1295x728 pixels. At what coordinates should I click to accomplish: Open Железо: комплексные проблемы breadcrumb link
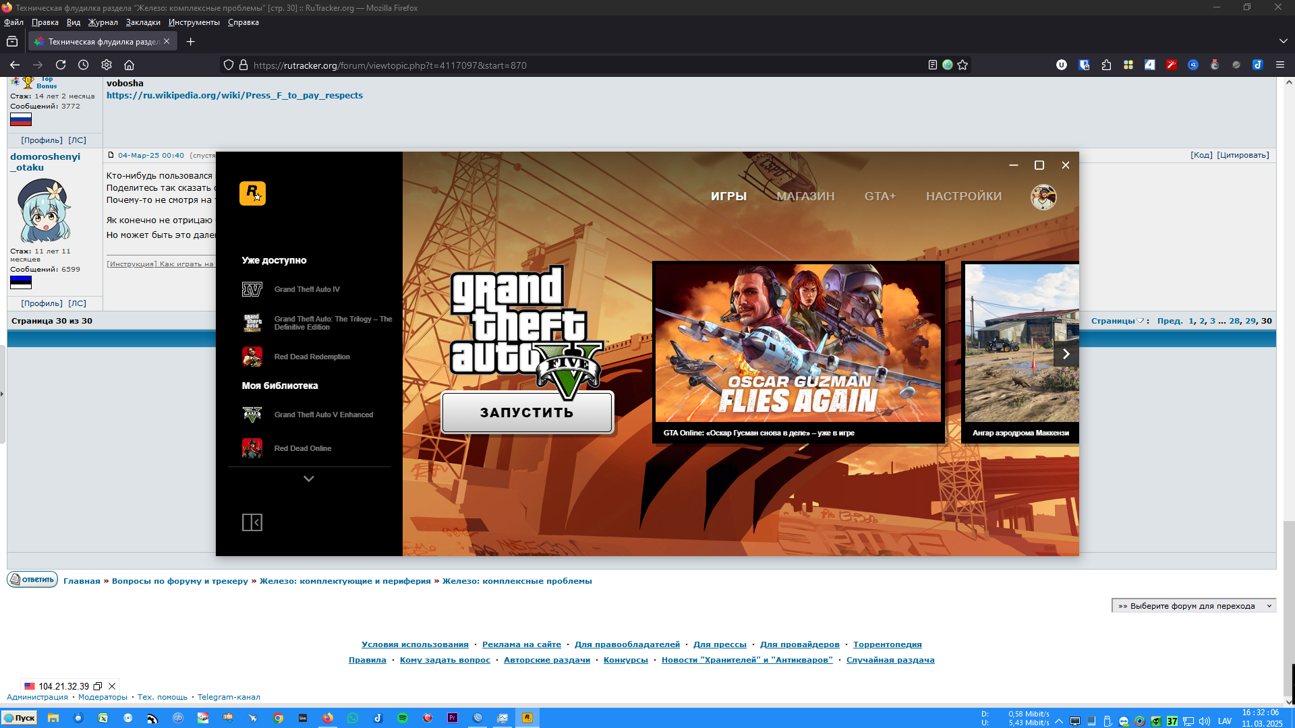tap(517, 581)
